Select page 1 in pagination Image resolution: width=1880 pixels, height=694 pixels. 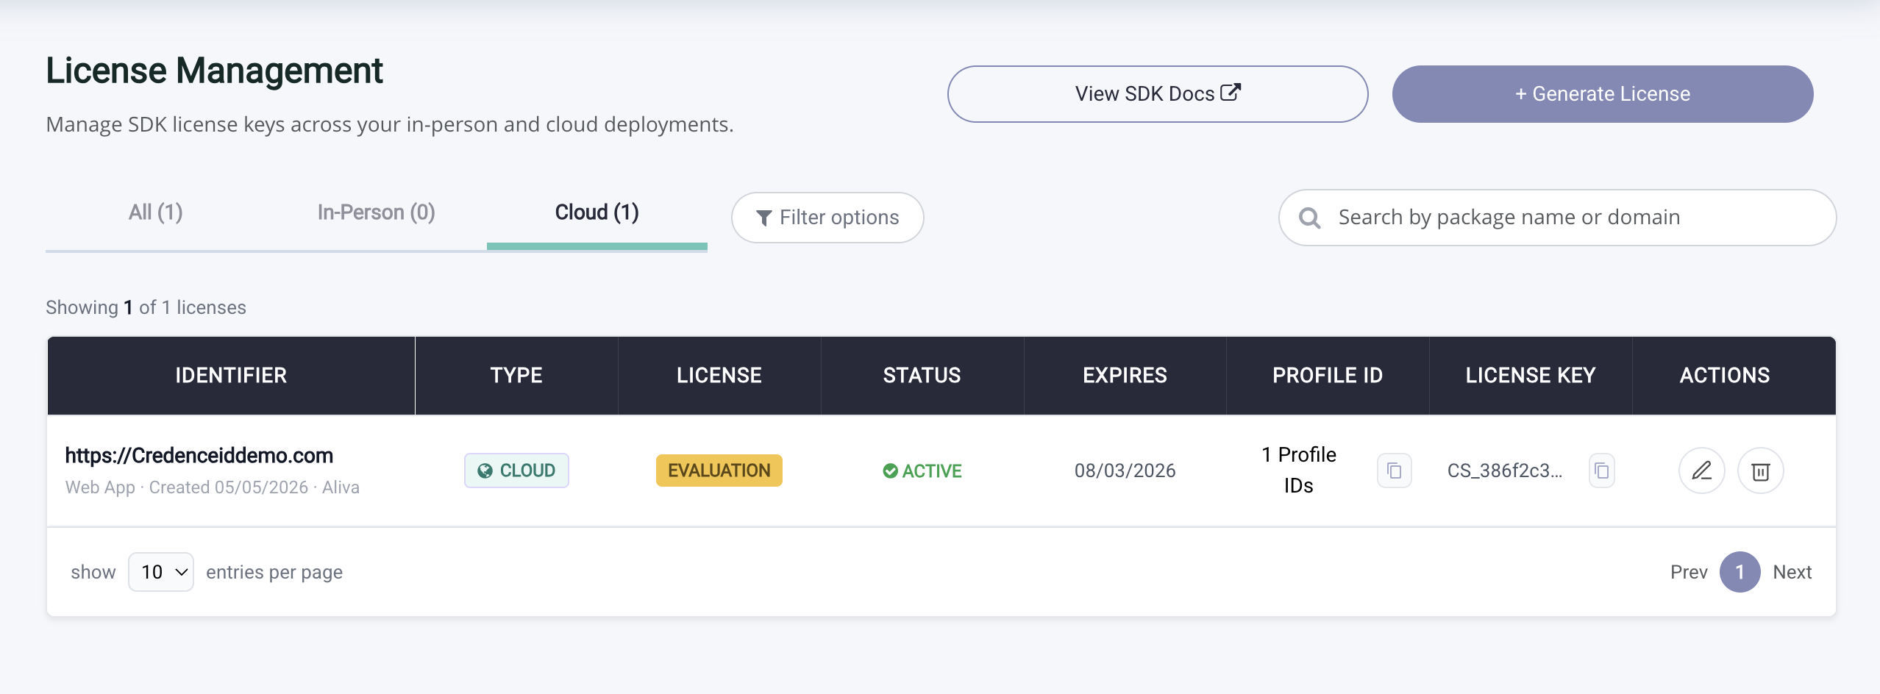point(1740,572)
